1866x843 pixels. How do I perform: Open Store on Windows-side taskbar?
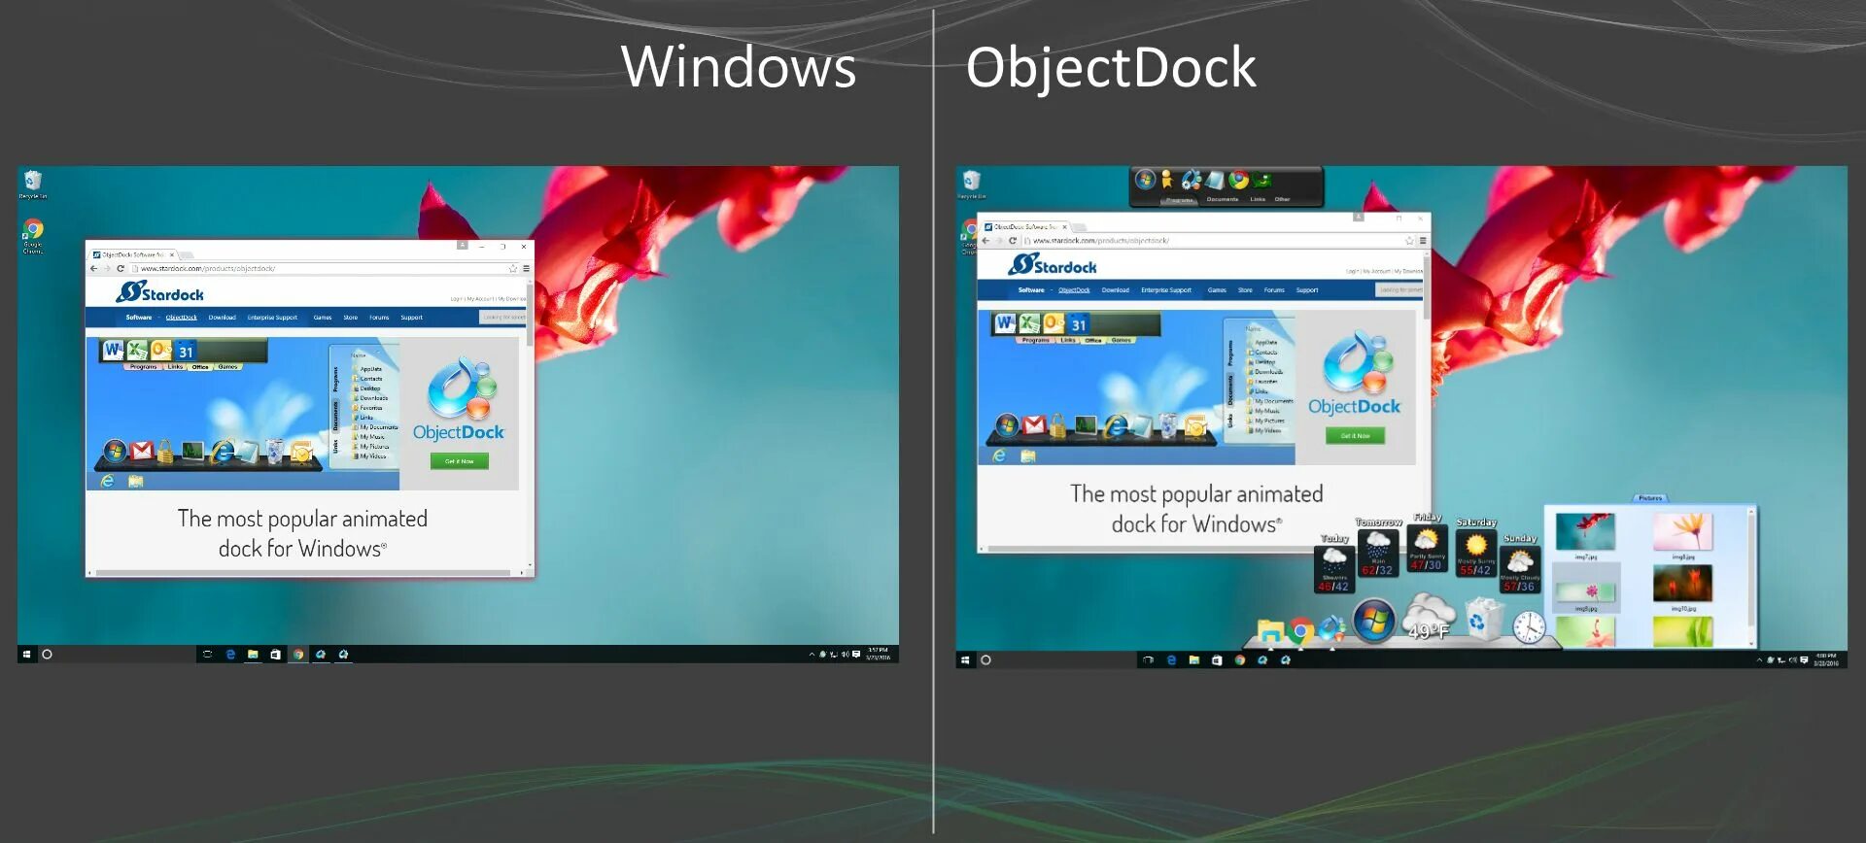pyautogui.click(x=275, y=655)
